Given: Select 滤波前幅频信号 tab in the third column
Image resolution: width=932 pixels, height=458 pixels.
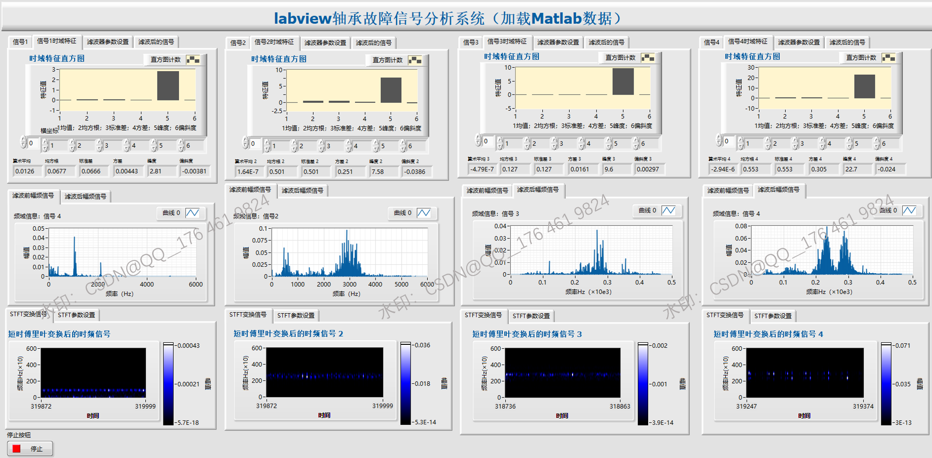Looking at the screenshot, I should pos(487,191).
